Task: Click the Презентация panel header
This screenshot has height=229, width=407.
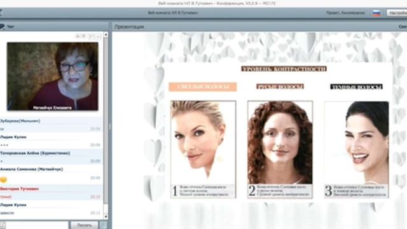Action: pyautogui.click(x=129, y=27)
